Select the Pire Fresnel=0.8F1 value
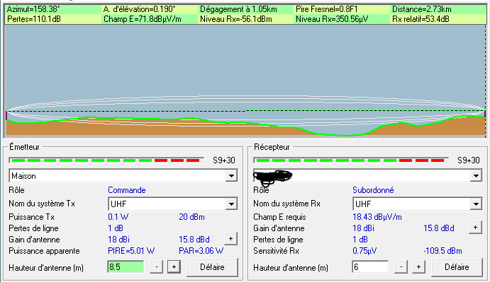 point(327,9)
